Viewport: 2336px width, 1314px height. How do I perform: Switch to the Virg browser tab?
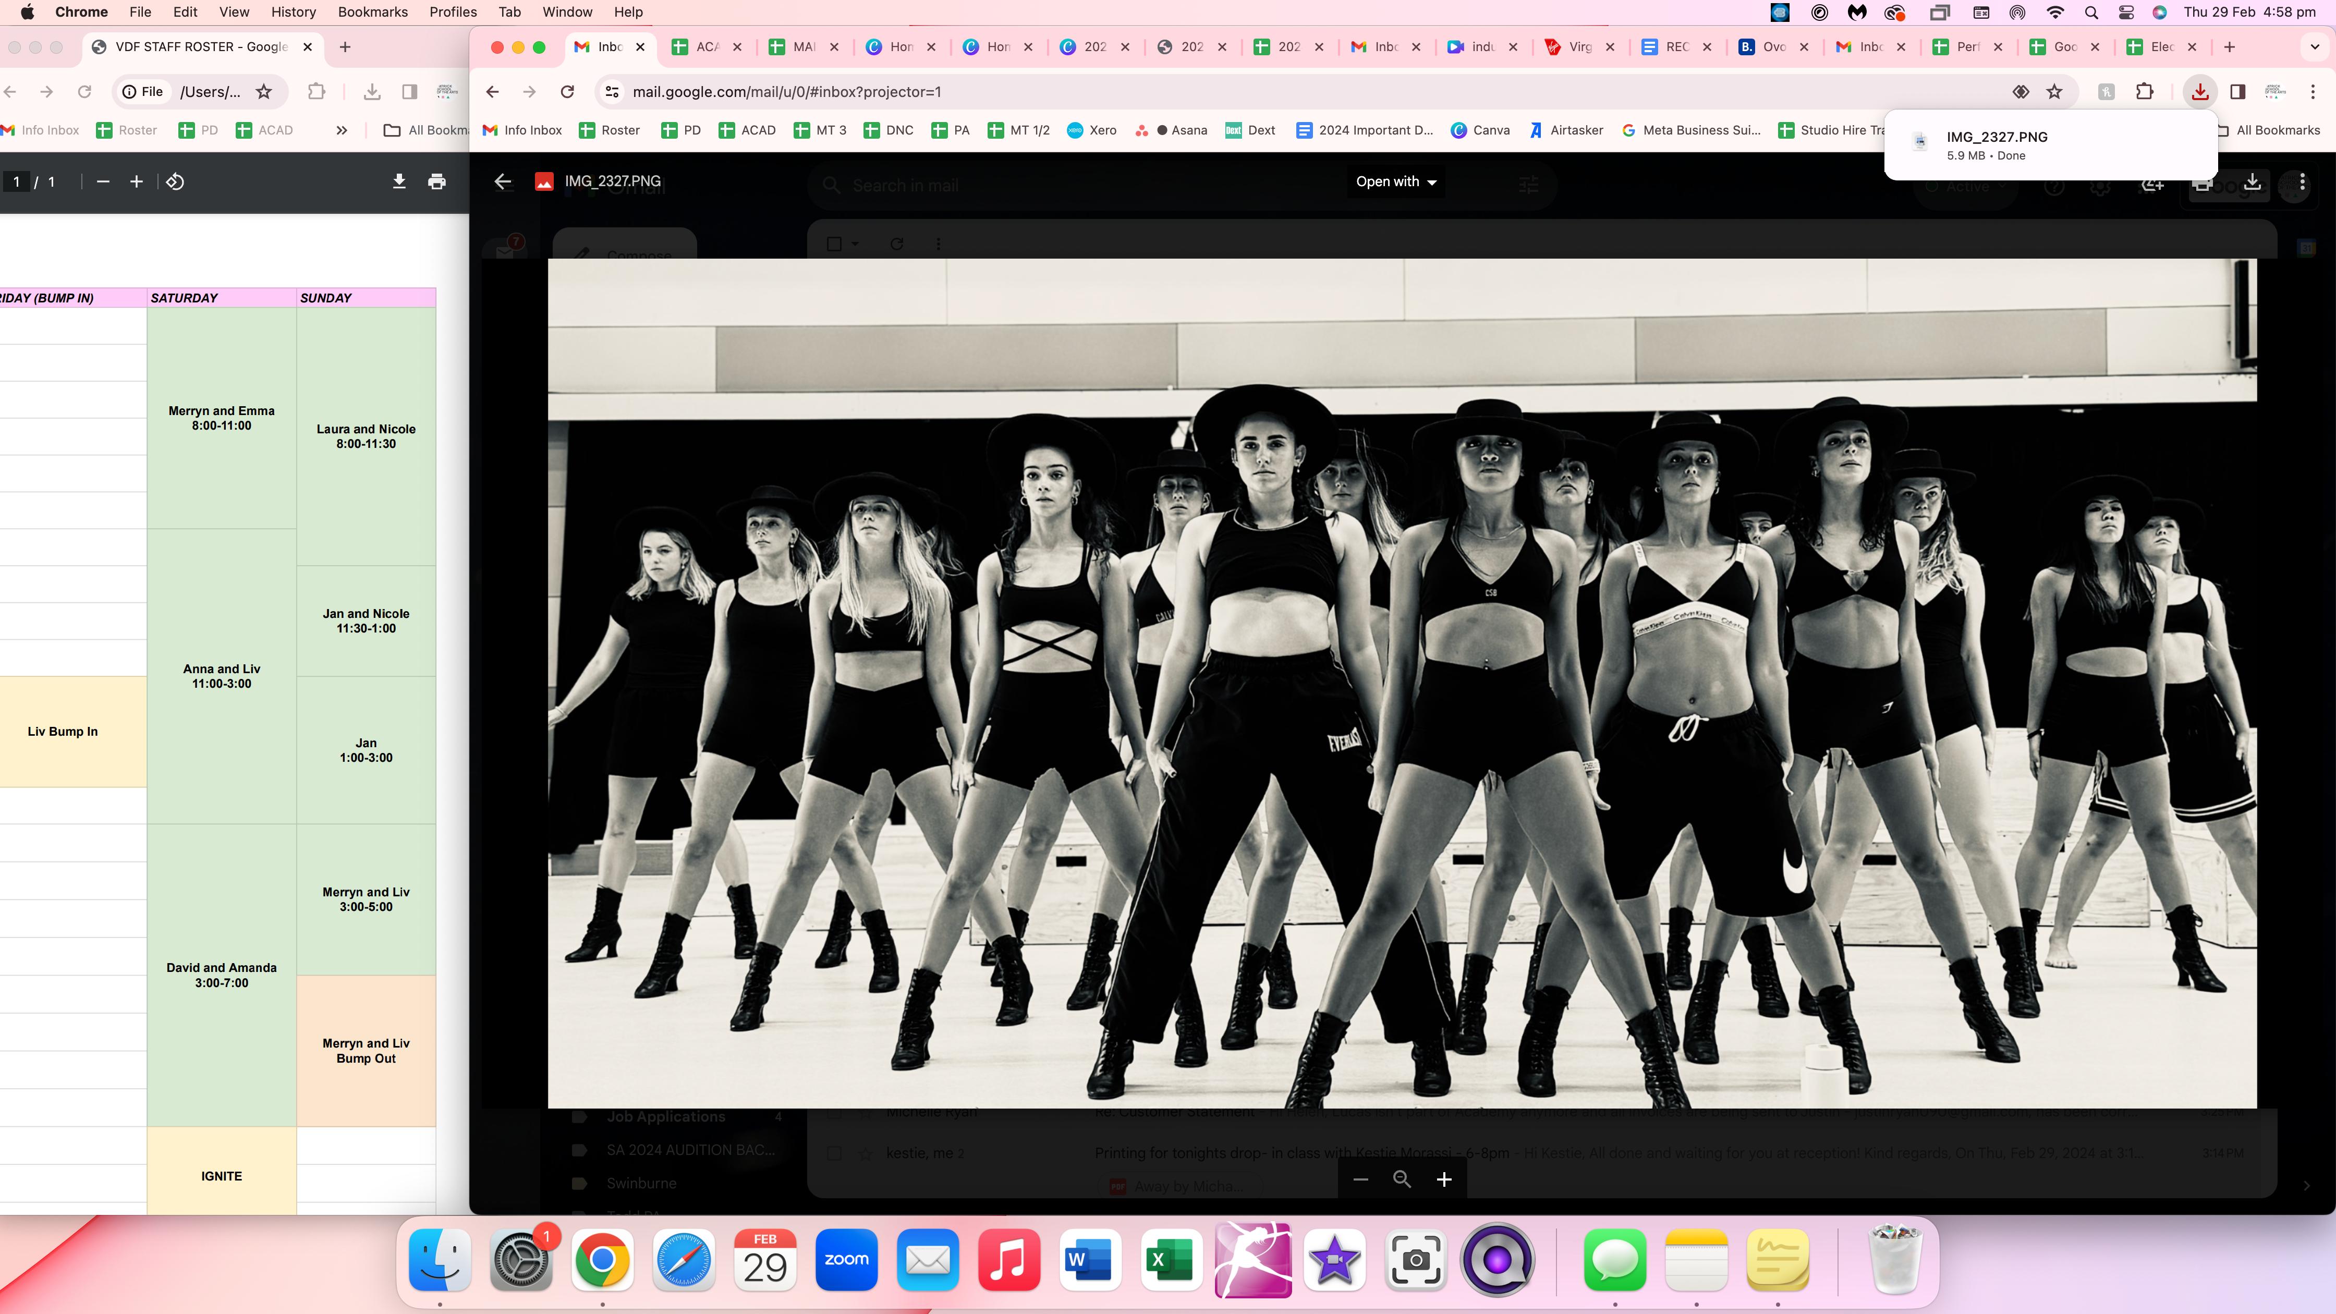1579,46
